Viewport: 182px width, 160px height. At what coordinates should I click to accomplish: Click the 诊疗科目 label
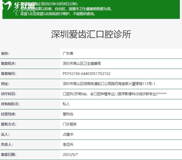(9, 94)
